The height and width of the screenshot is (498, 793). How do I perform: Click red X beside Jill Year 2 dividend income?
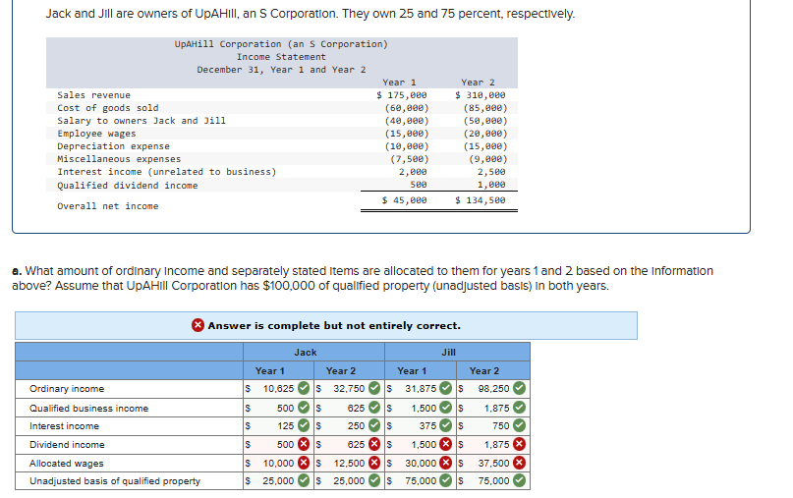click(x=520, y=444)
